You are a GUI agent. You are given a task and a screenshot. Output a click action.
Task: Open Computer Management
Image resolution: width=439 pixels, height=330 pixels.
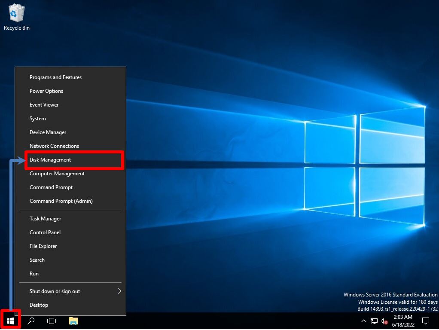tap(57, 173)
